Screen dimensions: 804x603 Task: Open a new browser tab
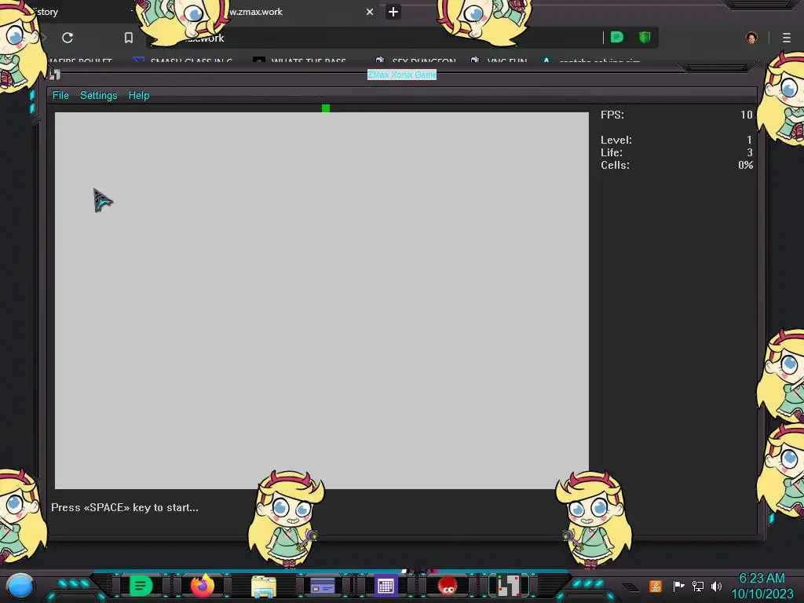click(x=393, y=12)
